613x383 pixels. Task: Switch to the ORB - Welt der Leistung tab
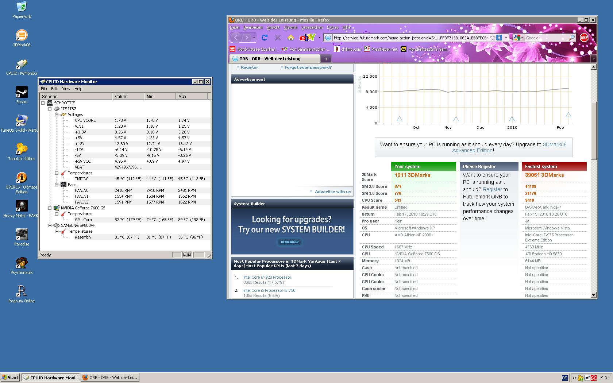(274, 59)
